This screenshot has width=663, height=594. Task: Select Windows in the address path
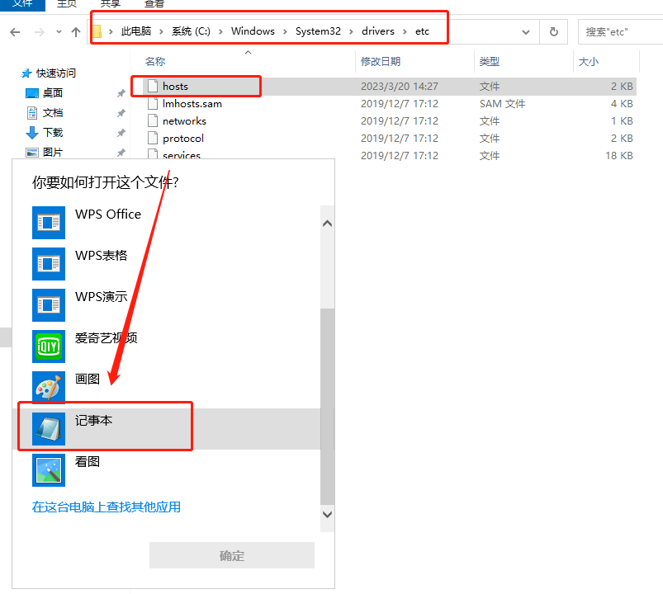pyautogui.click(x=253, y=31)
